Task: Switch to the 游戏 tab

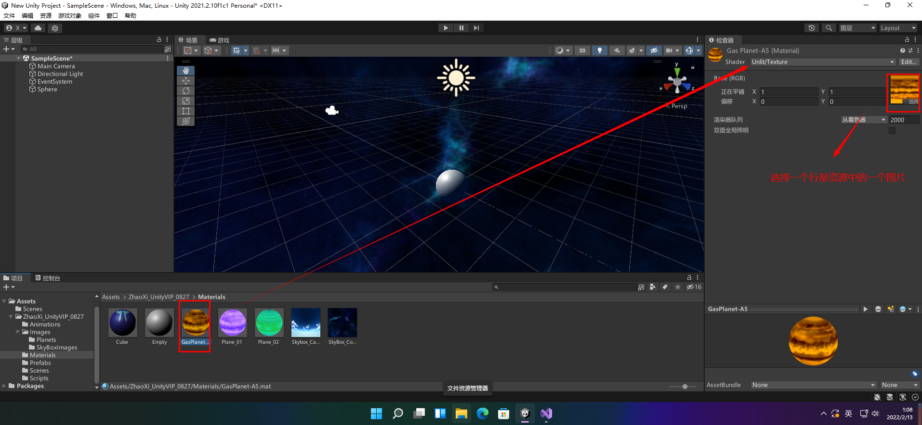Action: click(x=220, y=40)
